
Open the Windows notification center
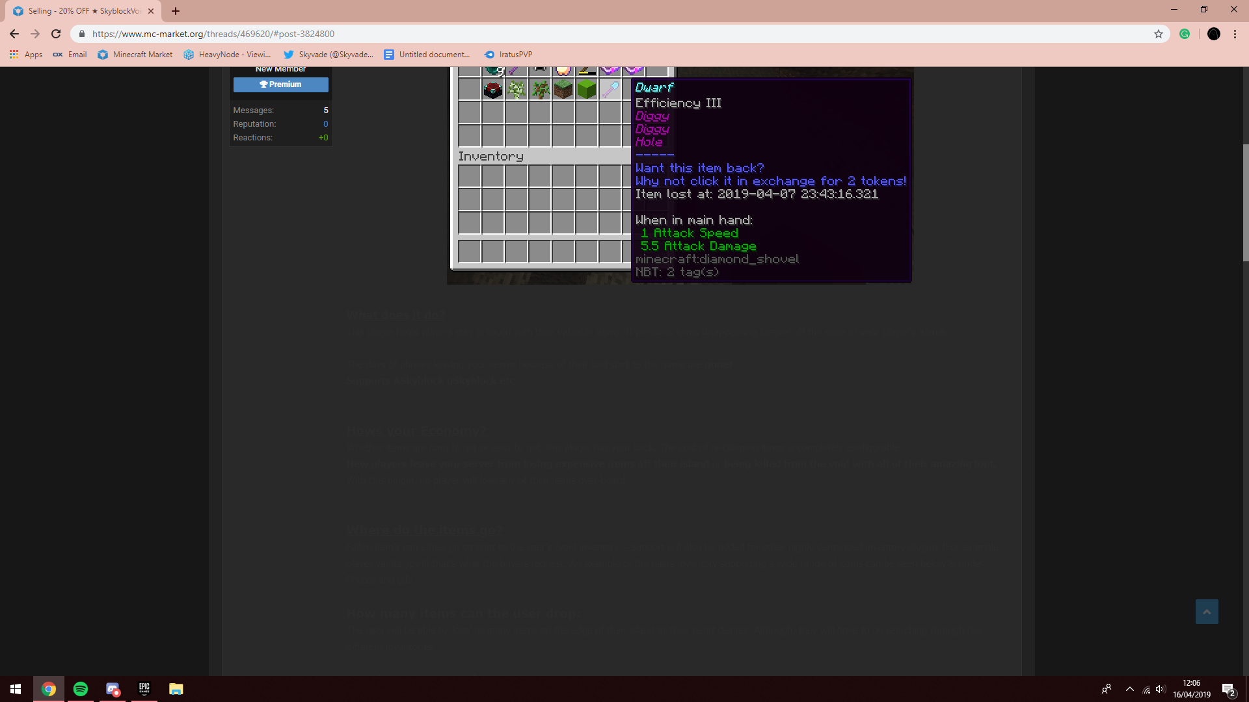coord(1228,689)
